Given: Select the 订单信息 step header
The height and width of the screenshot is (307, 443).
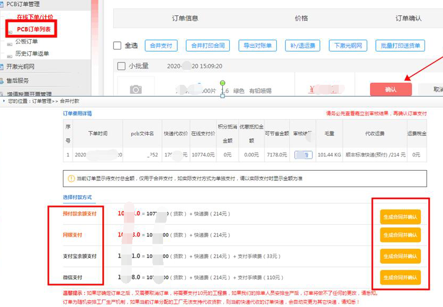Looking at the screenshot, I should [x=185, y=18].
